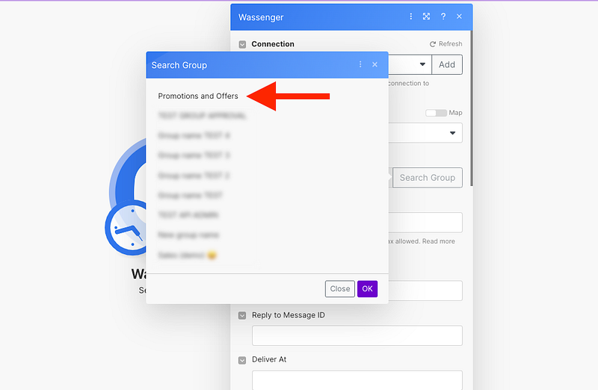Select Promotions and Offers group
Image resolution: width=598 pixels, height=390 pixels.
pyautogui.click(x=198, y=96)
